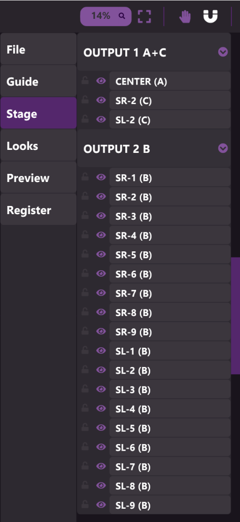Open the Register tab
The height and width of the screenshot is (522, 240).
pyautogui.click(x=39, y=210)
